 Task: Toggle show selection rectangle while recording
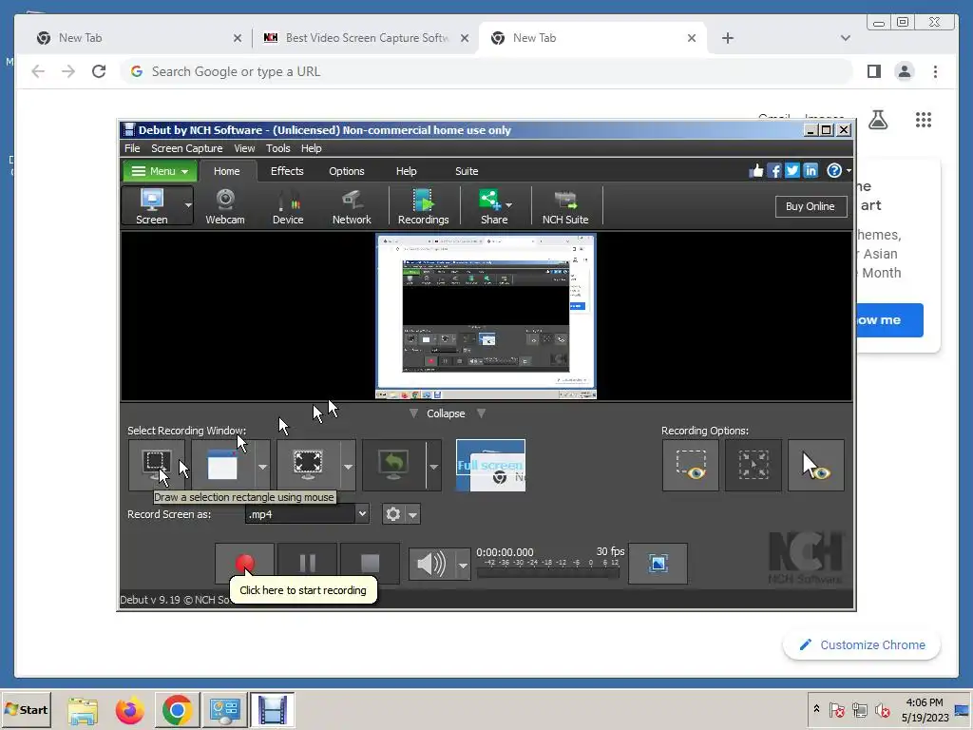(691, 466)
